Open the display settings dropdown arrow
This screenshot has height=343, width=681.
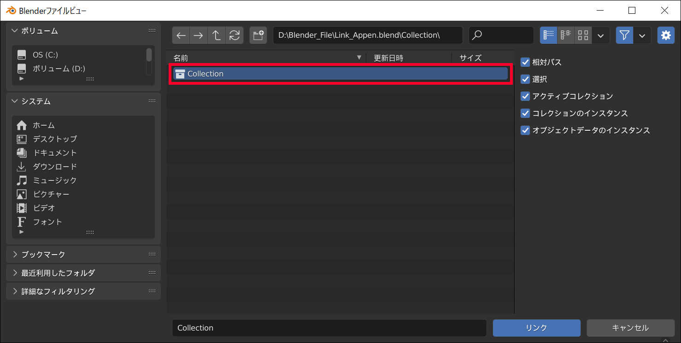600,35
